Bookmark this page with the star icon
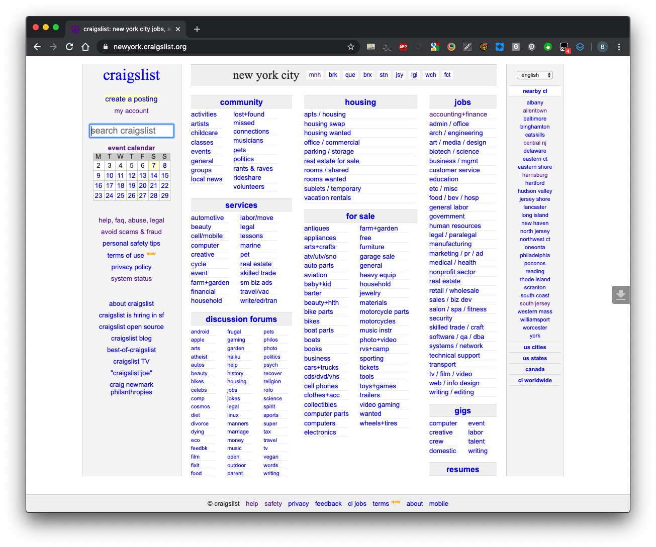The image size is (656, 547). (x=351, y=47)
